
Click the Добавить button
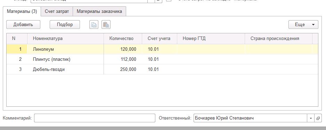pos(23,25)
